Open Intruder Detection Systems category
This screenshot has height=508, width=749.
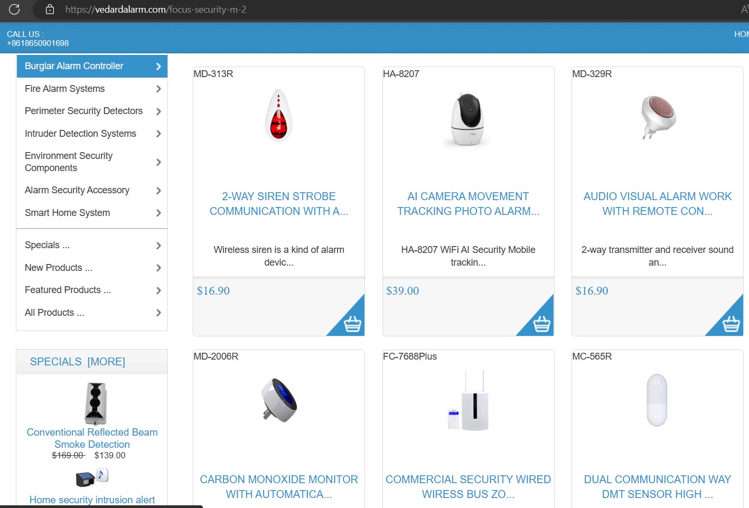[80, 134]
